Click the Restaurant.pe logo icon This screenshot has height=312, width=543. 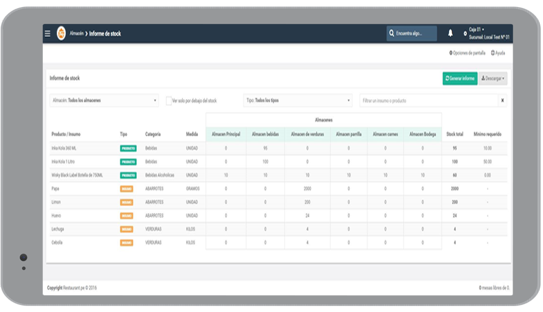(61, 34)
